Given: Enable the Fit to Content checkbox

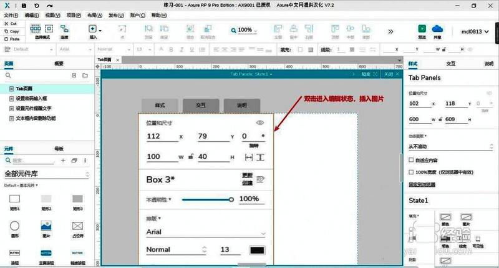Looking at the screenshot, I should pos(410,160).
